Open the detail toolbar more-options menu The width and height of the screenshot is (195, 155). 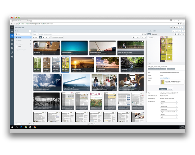tap(184, 34)
